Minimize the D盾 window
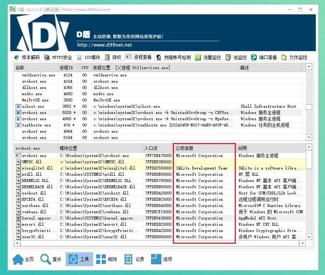 coord(290,10)
